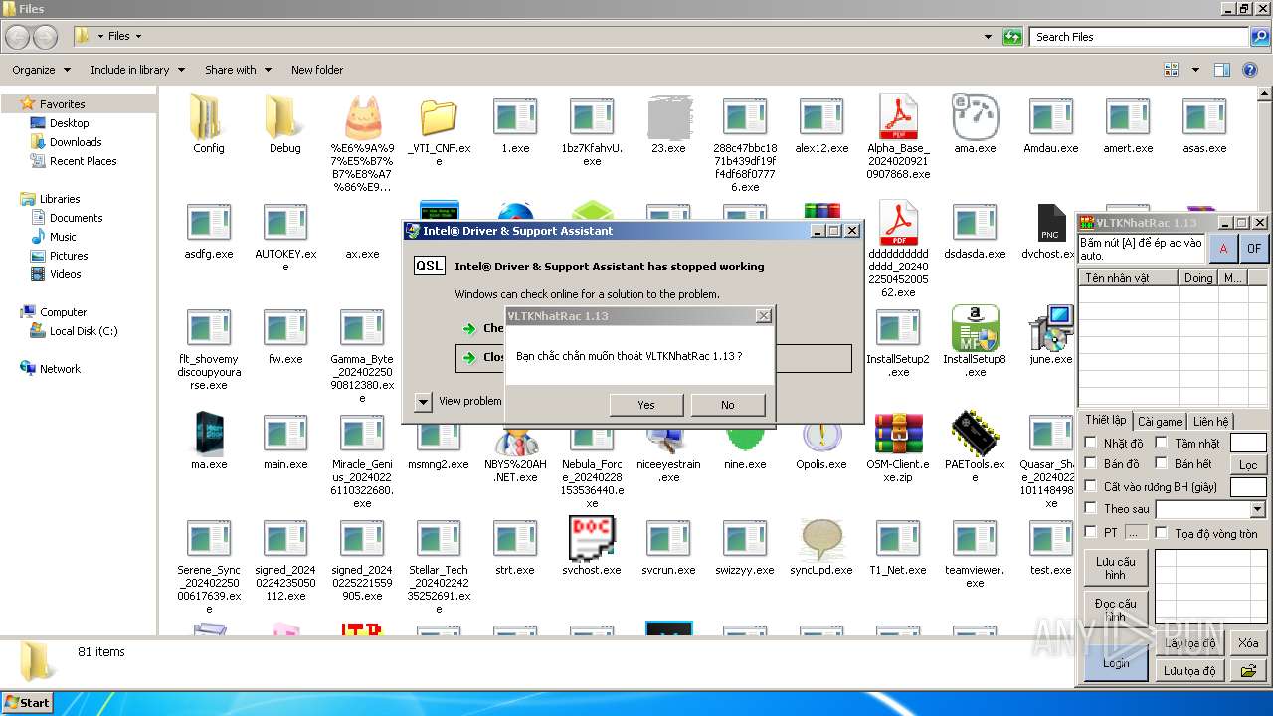Click No in the VLTKNhatRac exit dialog
The width and height of the screenshot is (1273, 716).
pyautogui.click(x=728, y=405)
